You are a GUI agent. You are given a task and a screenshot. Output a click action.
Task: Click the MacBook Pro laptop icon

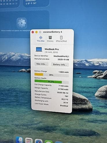click(39, 49)
